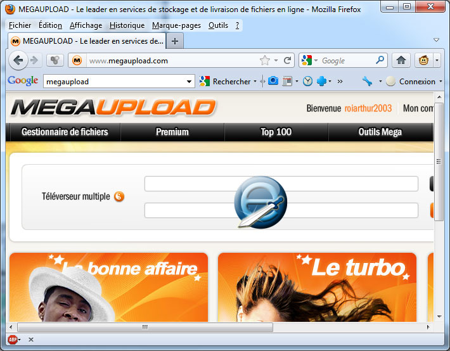Open the Rechercher button dropdown arrow
The image size is (450, 351).
point(255,82)
